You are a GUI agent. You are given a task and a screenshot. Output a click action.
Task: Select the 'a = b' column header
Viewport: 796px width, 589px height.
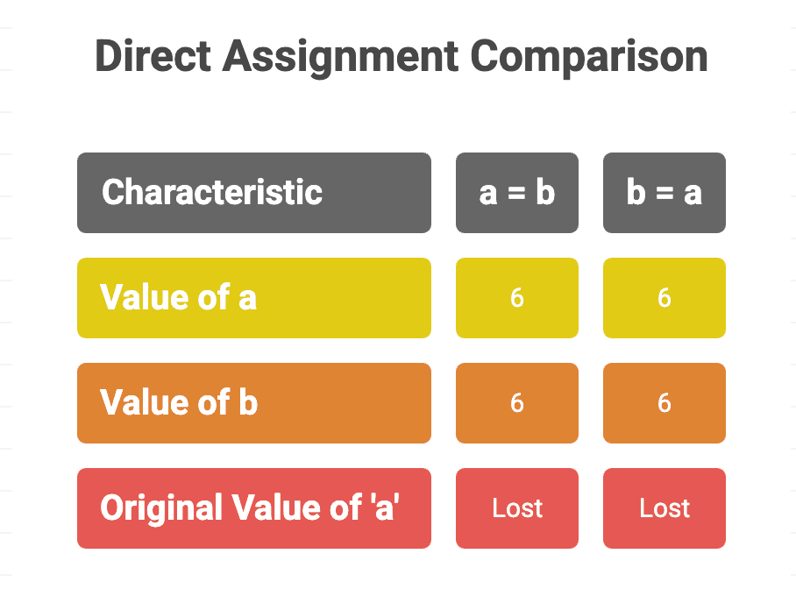tap(517, 193)
